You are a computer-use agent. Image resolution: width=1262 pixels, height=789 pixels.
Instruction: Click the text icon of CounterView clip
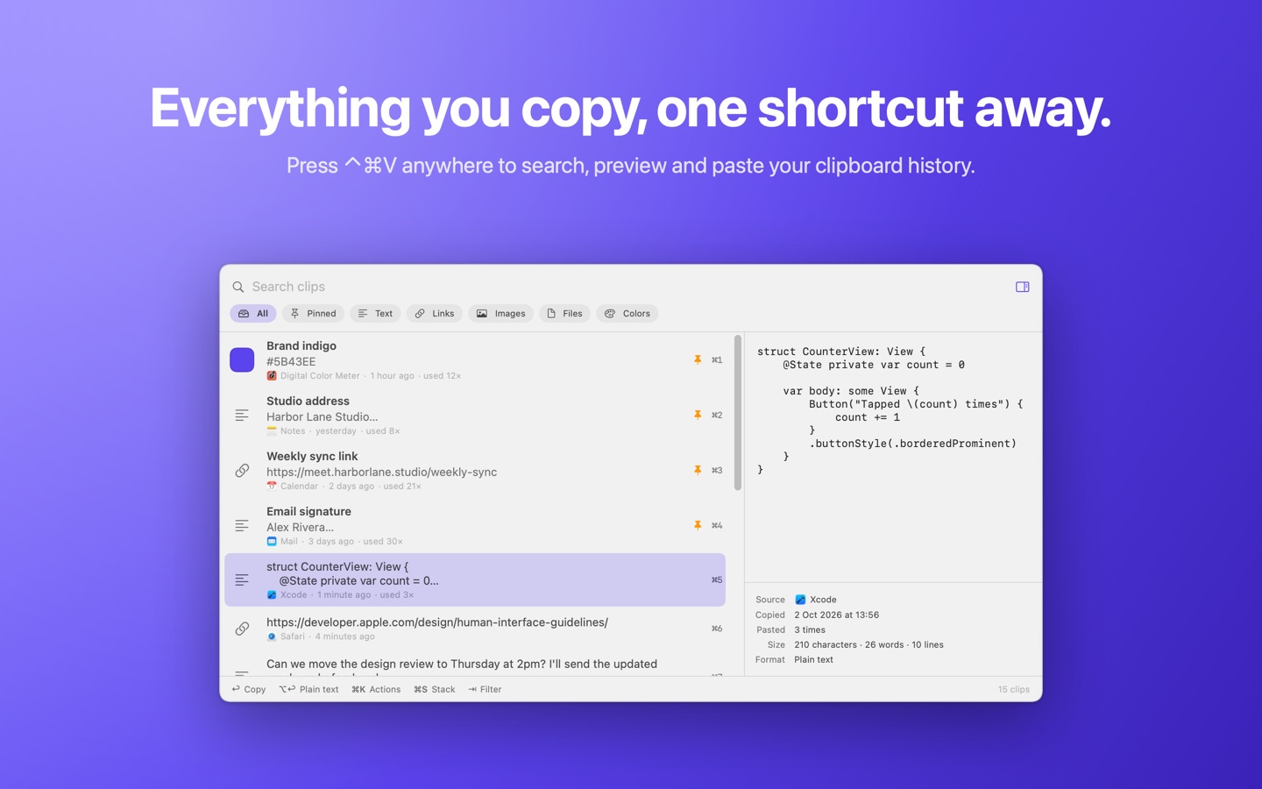[x=242, y=579]
